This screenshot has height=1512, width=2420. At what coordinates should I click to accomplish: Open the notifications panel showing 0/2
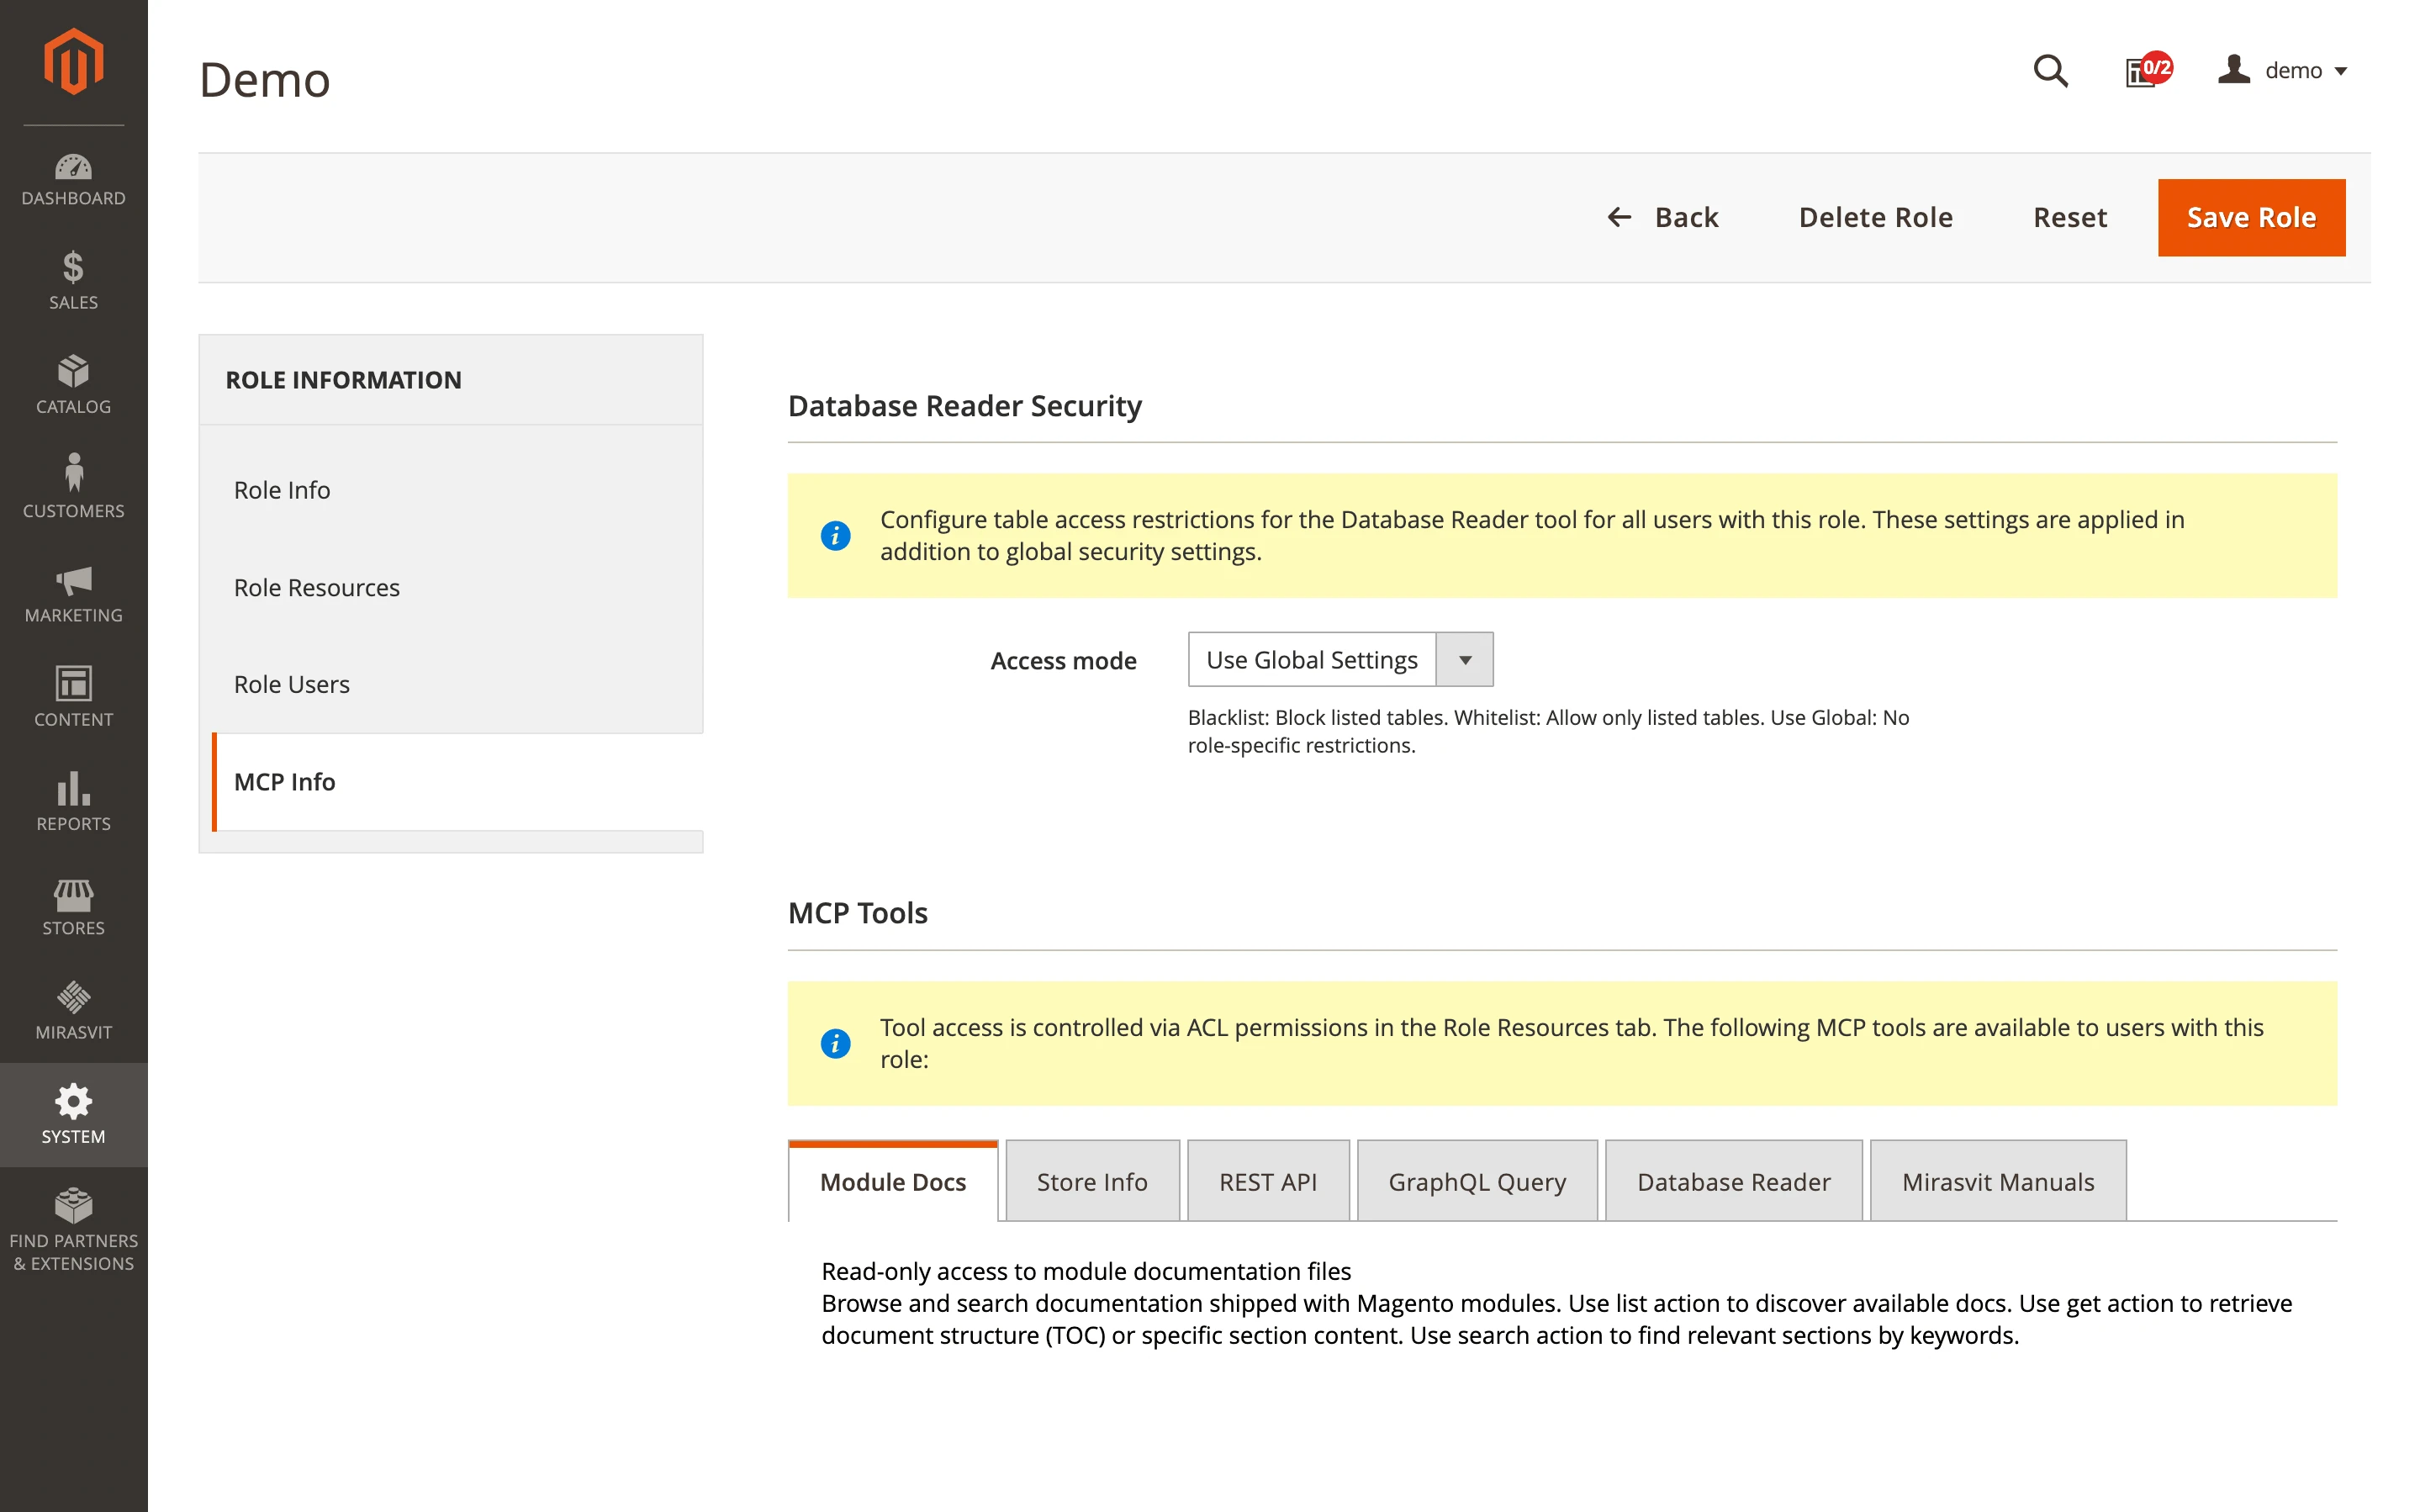tap(2143, 71)
